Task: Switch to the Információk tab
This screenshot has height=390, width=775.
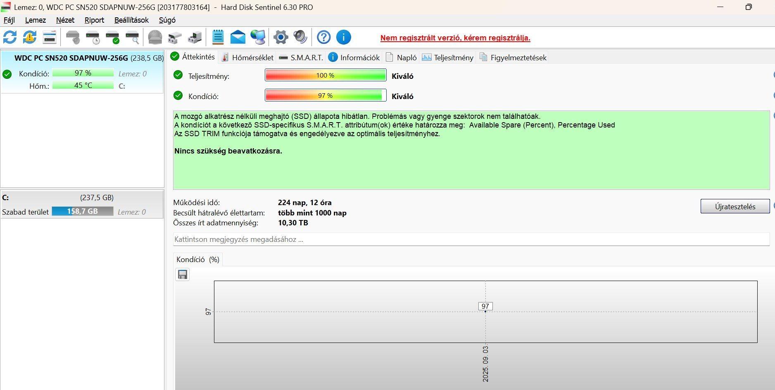Action: [x=354, y=57]
